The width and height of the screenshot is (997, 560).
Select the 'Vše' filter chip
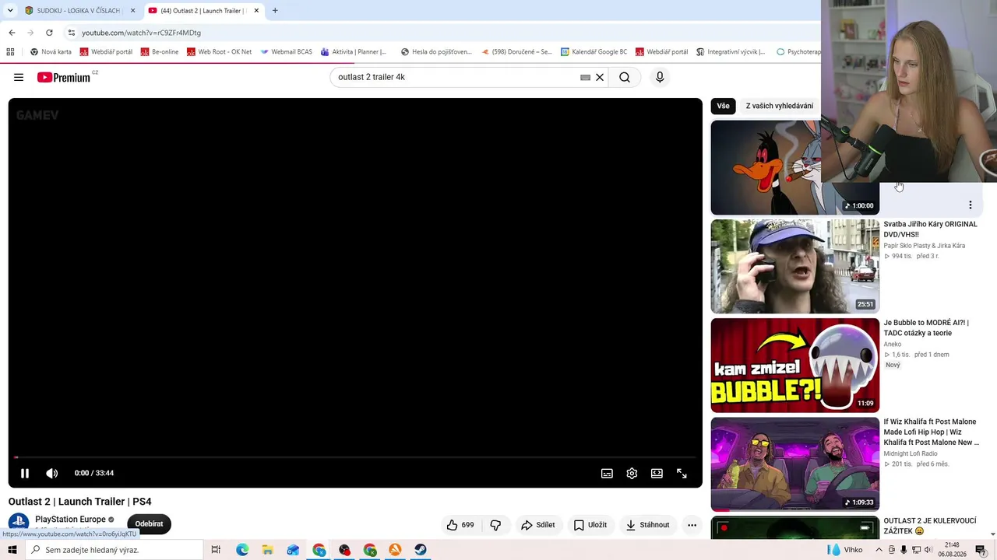tap(724, 106)
